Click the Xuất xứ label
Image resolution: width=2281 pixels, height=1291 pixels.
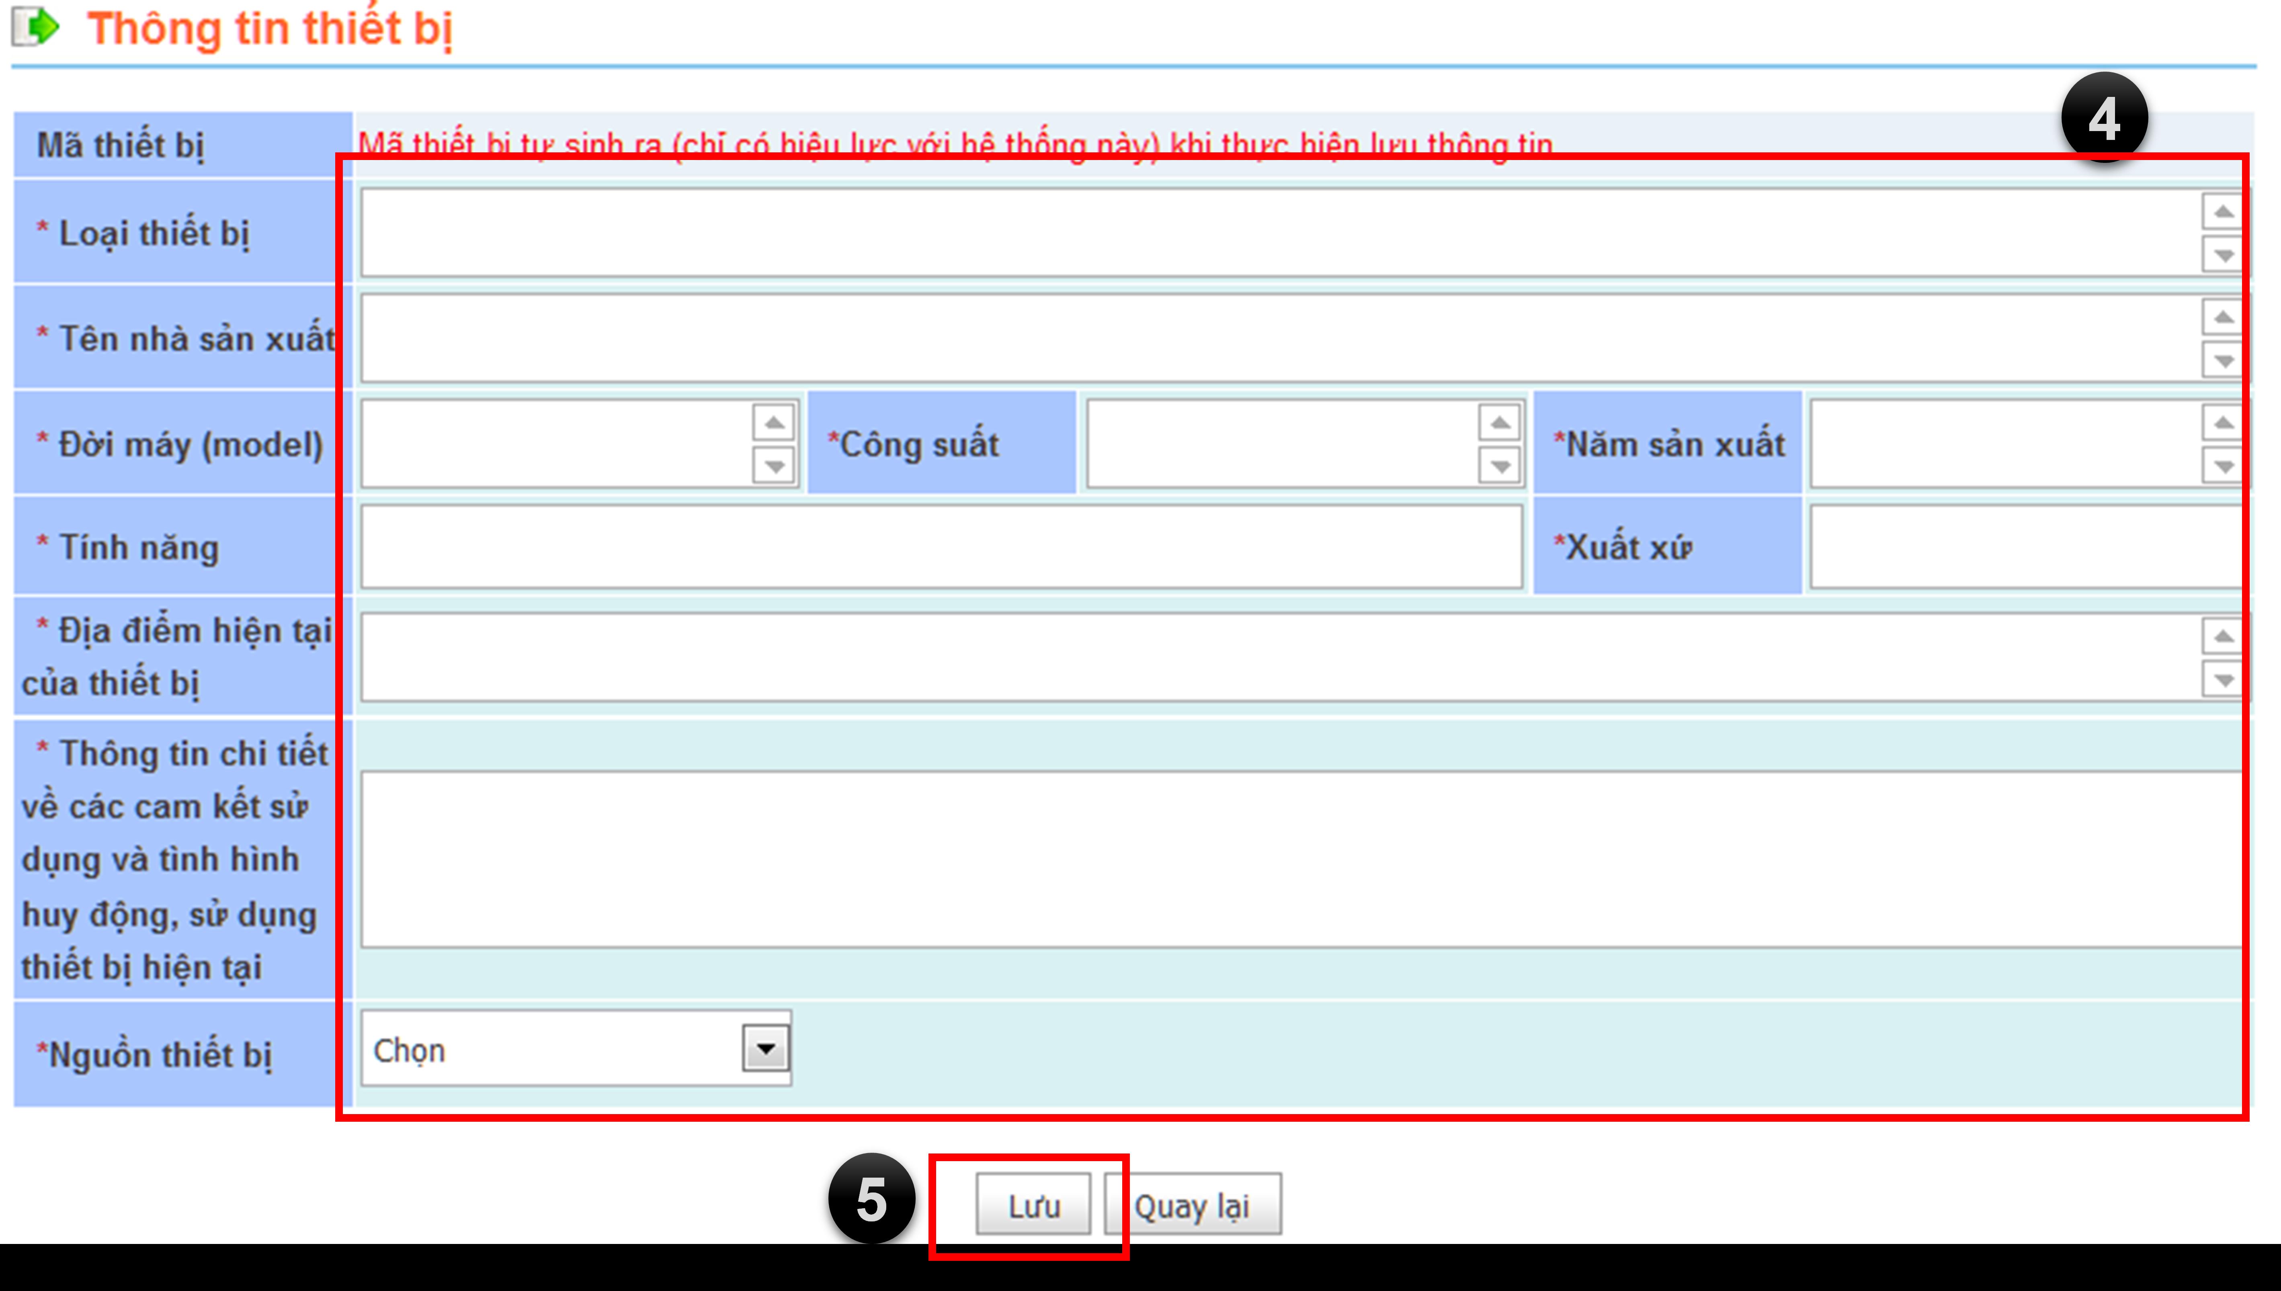point(1623,547)
